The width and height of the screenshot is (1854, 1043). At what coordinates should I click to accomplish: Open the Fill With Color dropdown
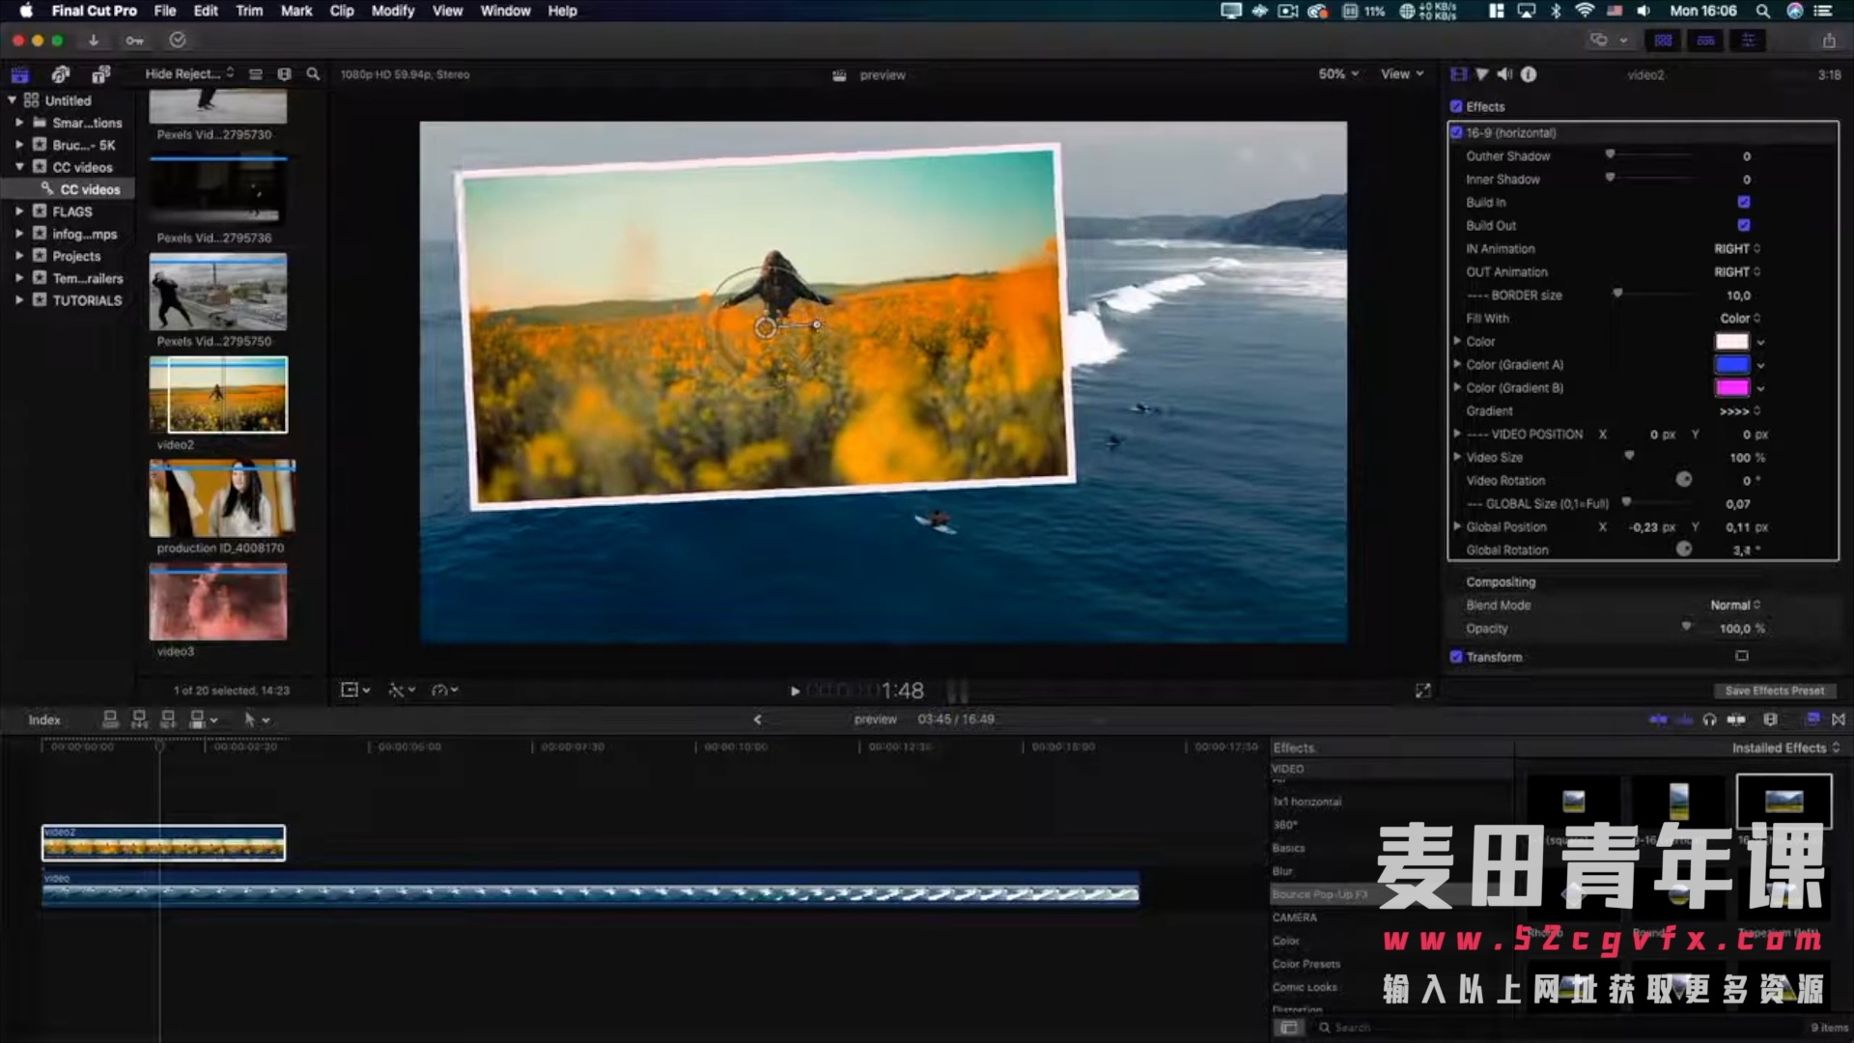pos(1740,319)
